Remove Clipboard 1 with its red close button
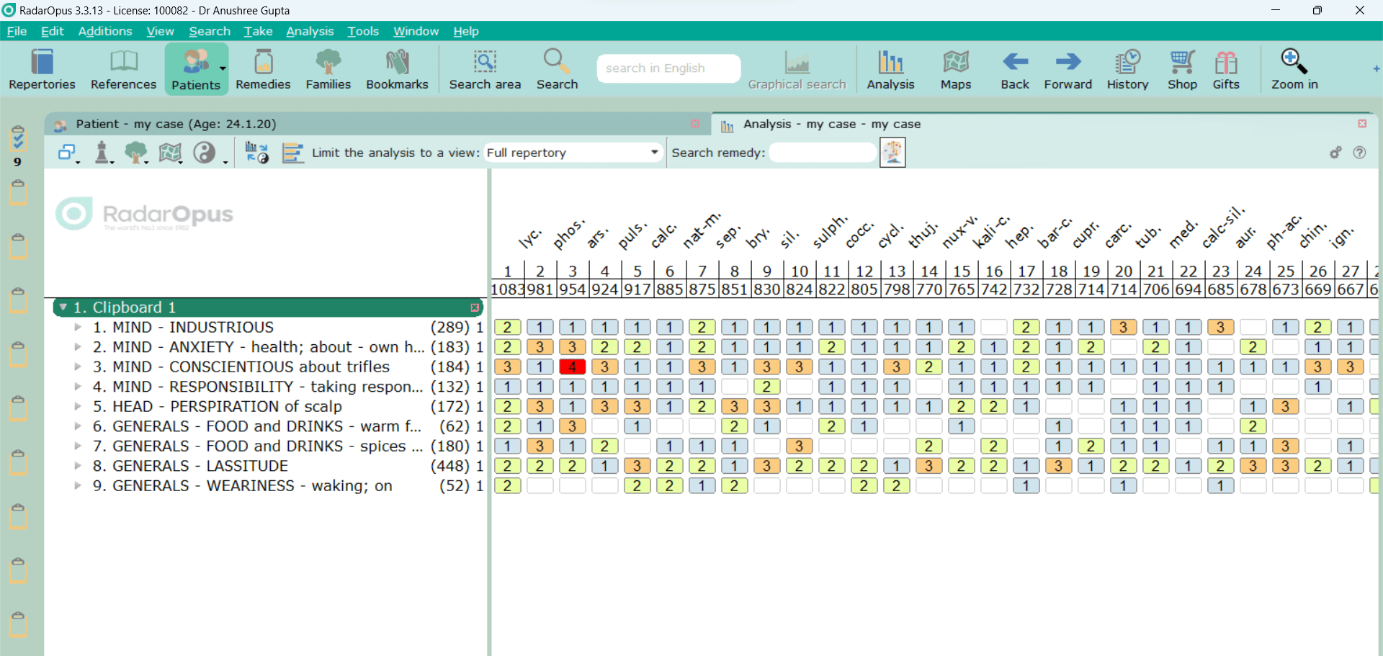 pos(475,307)
